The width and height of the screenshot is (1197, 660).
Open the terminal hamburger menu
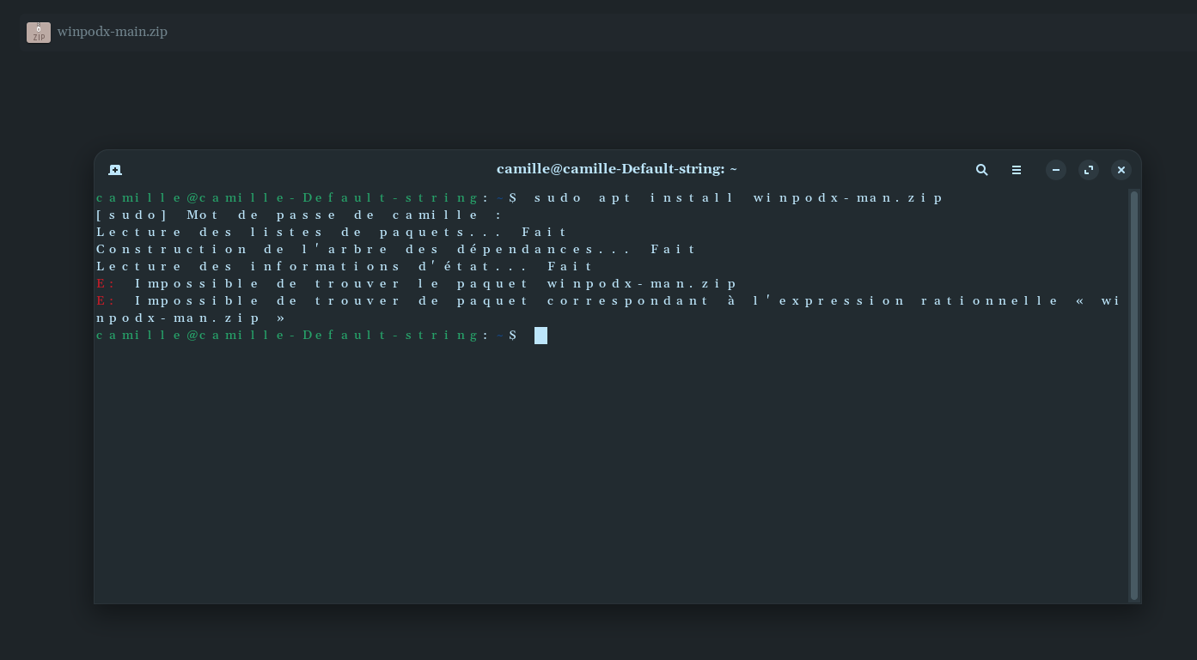1016,170
